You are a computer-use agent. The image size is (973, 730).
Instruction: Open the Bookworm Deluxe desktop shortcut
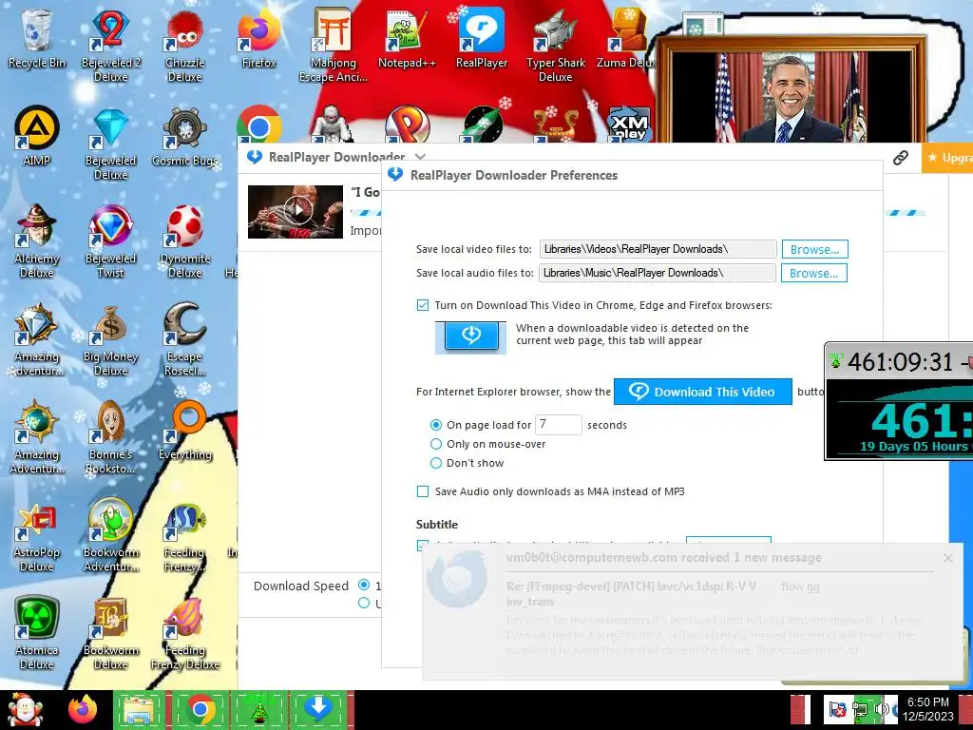pos(110,633)
